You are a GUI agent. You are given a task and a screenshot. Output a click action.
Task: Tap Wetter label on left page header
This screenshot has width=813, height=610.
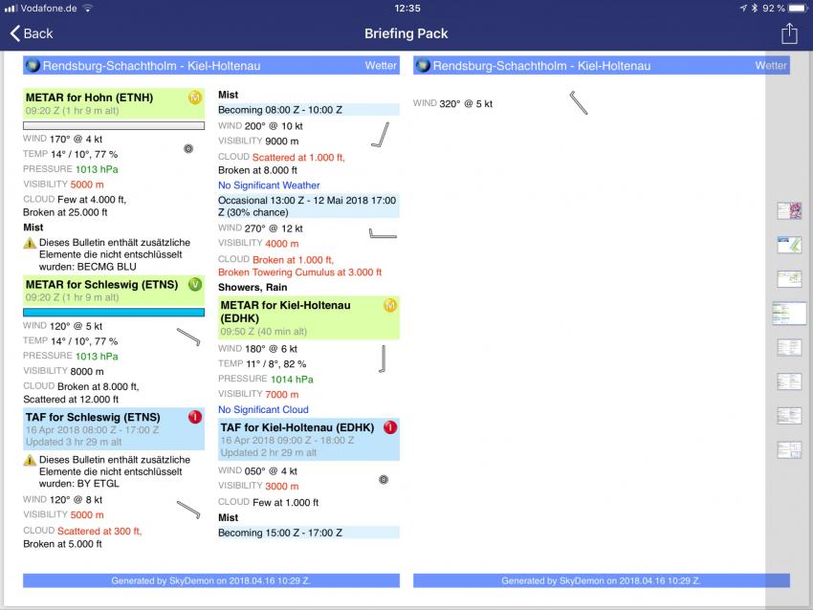[x=381, y=65]
